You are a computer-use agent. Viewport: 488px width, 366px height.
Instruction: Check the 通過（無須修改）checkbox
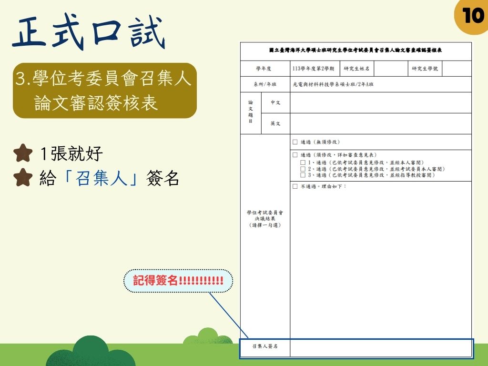tap(295, 142)
